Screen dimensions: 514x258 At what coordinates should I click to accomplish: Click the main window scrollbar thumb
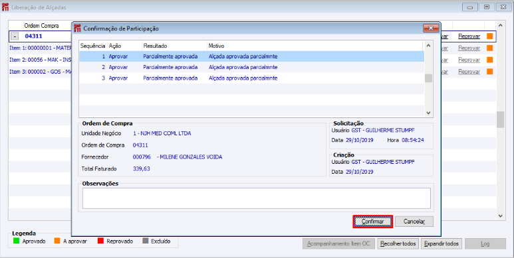coord(500,119)
